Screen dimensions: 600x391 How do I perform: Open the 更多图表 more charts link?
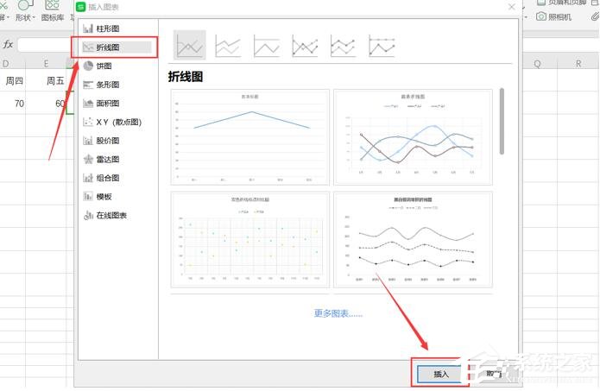point(338,313)
